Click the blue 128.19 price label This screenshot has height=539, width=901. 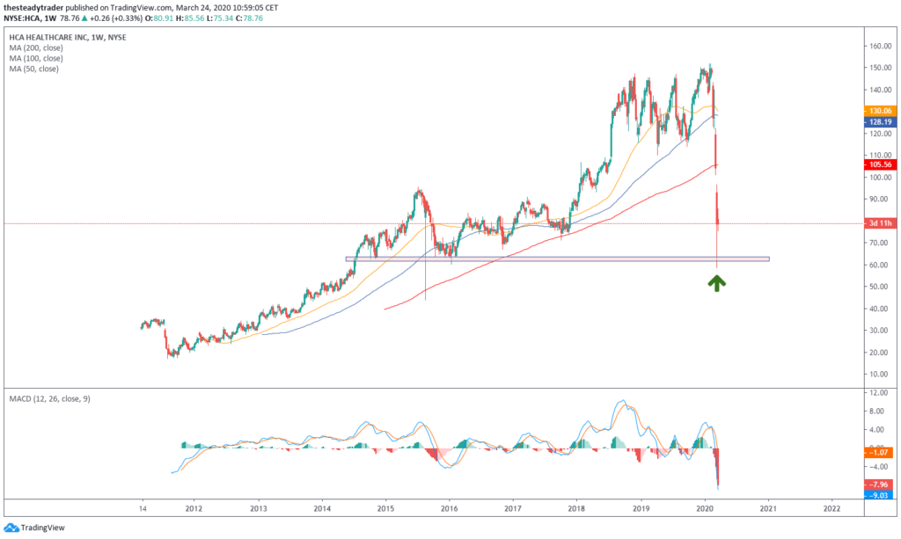(x=880, y=121)
